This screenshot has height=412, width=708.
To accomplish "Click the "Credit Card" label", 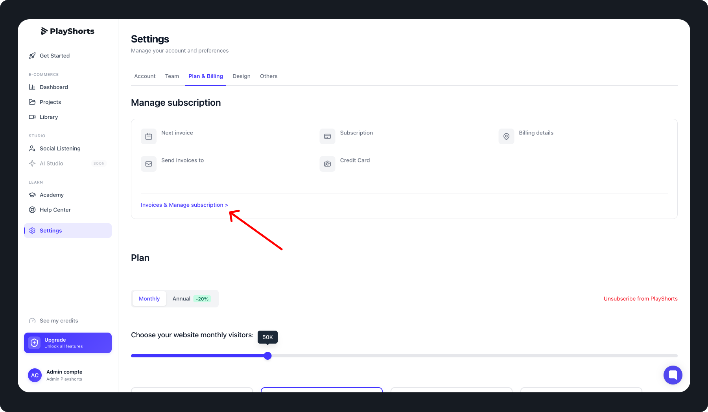I will click(355, 160).
